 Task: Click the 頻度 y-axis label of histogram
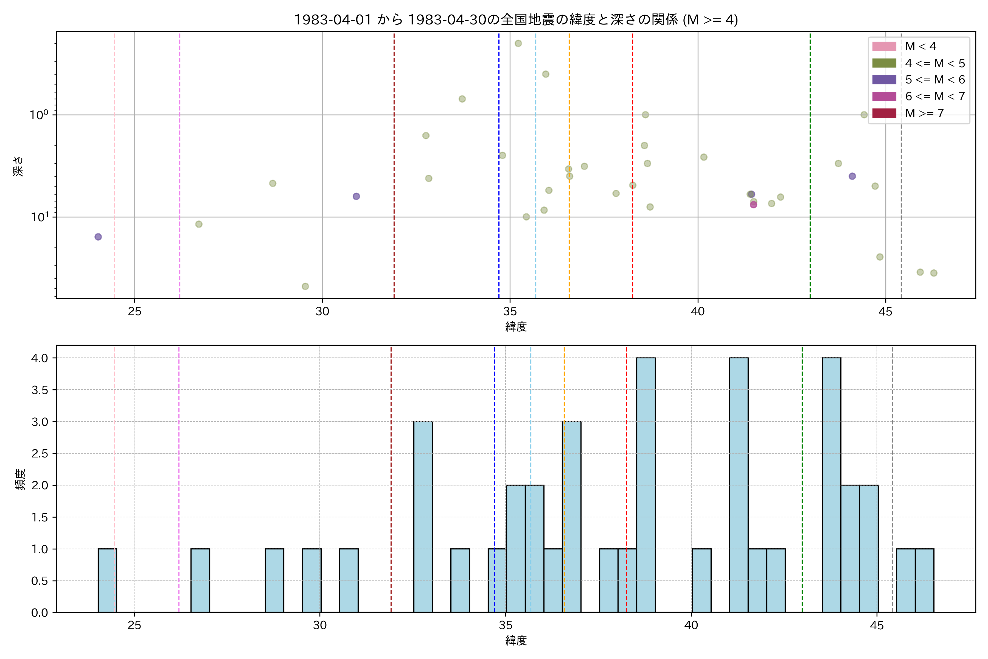20,479
